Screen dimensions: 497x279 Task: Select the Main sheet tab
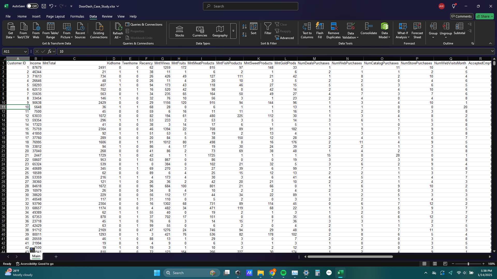click(x=36, y=256)
